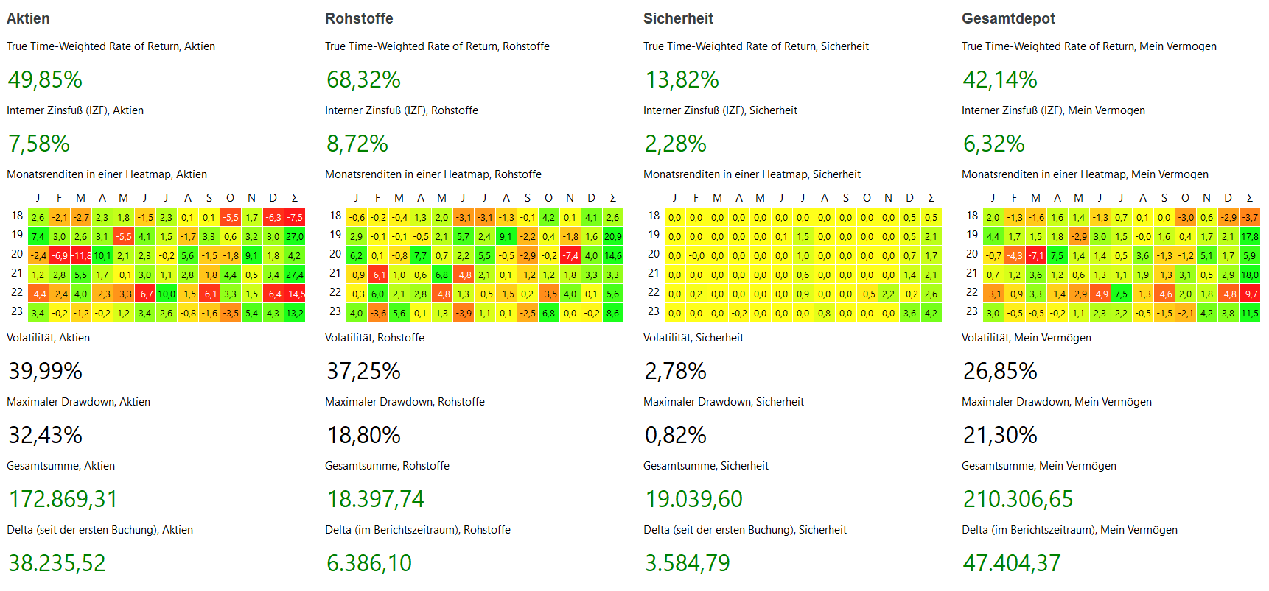The image size is (1269, 591).
Task: Click the -9,7 sum cell in Gesamtdepot heatmap
Action: point(1250,294)
